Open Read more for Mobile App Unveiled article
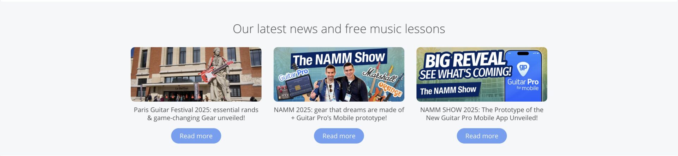This screenshot has width=678, height=156. pyautogui.click(x=482, y=136)
